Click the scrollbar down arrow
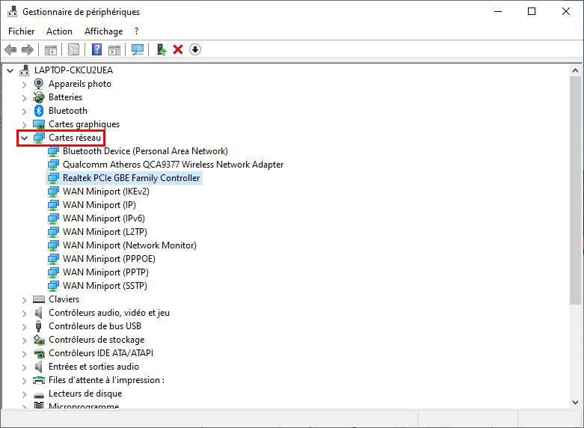584x428 pixels. [576, 403]
